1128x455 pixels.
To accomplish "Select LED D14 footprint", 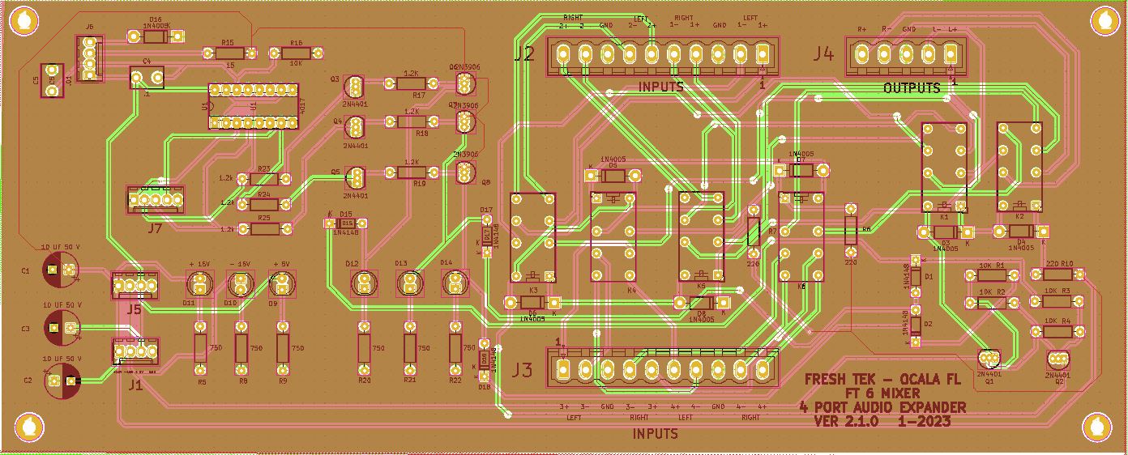I will pyautogui.click(x=455, y=283).
